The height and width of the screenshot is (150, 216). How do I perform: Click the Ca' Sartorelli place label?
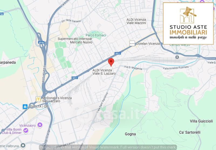tap(190, 132)
